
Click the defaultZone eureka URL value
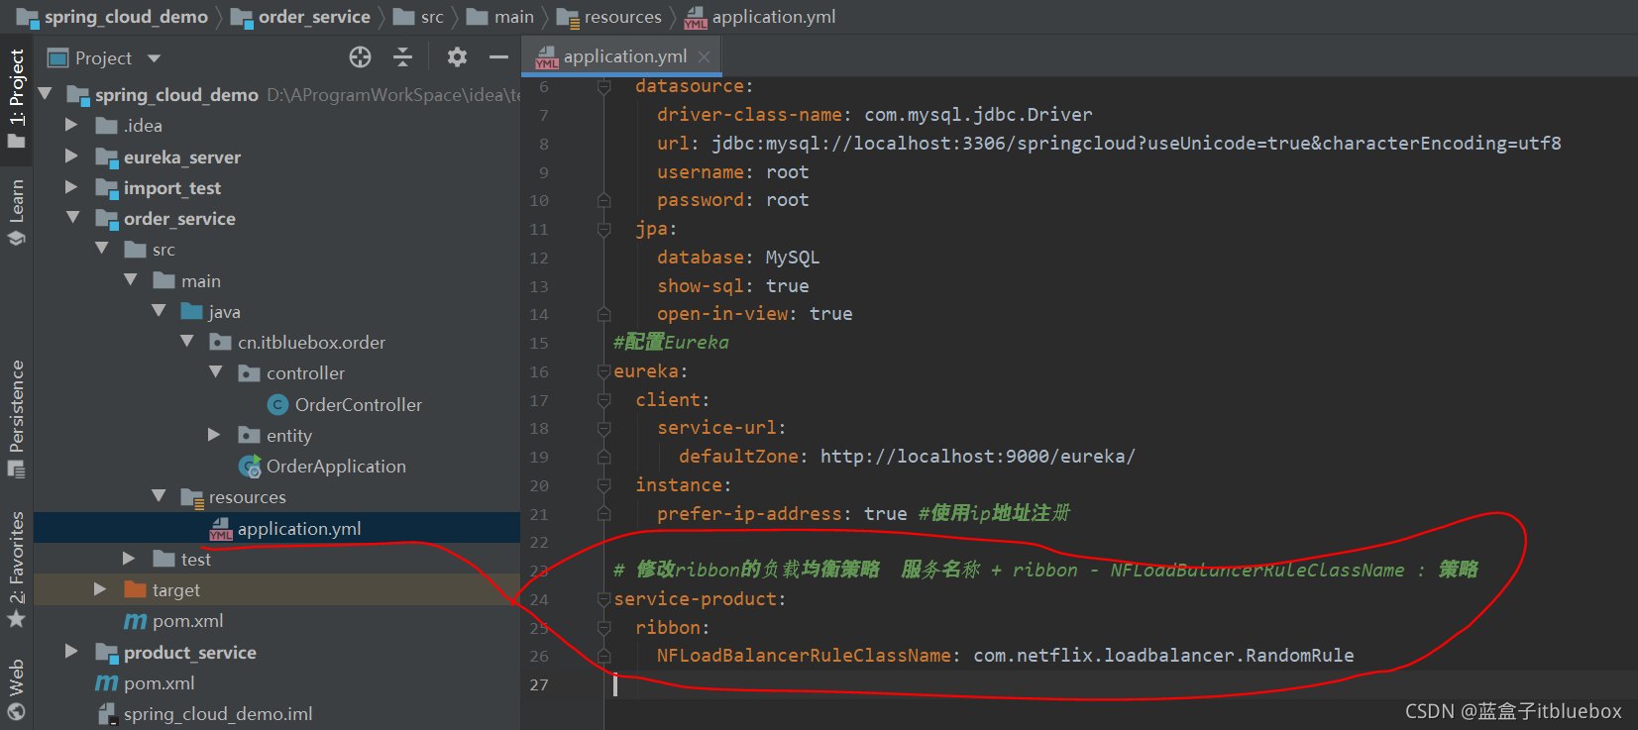click(x=977, y=456)
